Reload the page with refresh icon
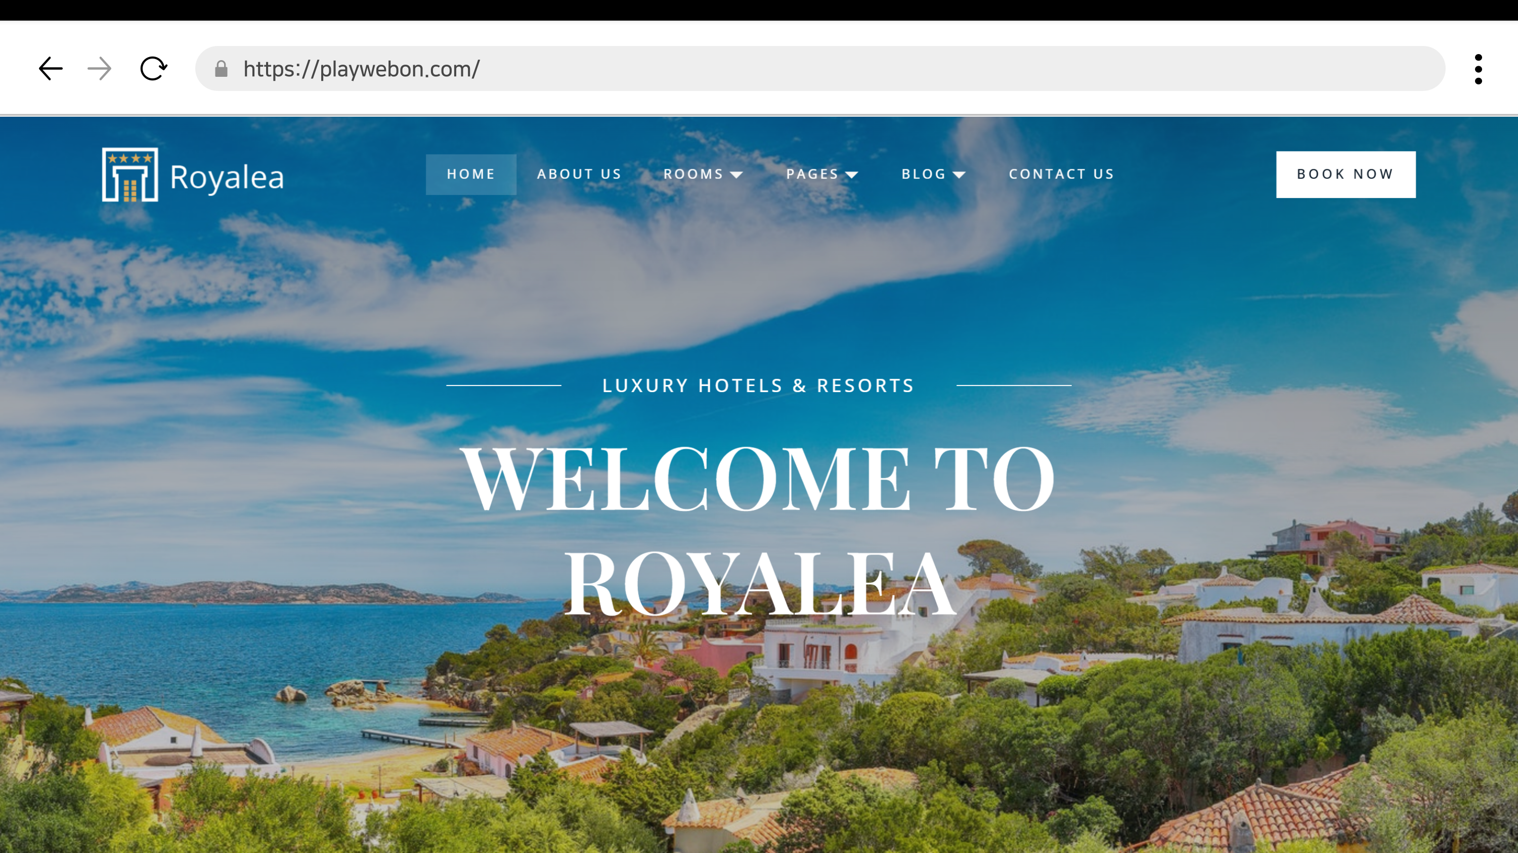1518x853 pixels. click(153, 69)
